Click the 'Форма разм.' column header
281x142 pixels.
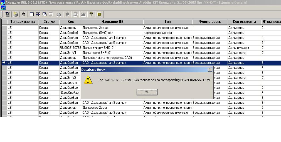(210, 22)
